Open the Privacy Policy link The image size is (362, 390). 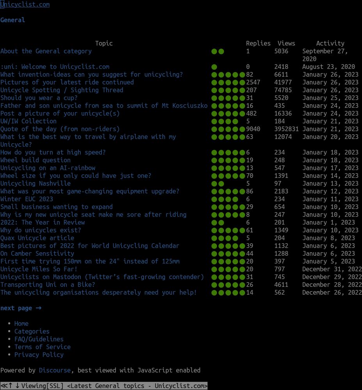[39, 355]
